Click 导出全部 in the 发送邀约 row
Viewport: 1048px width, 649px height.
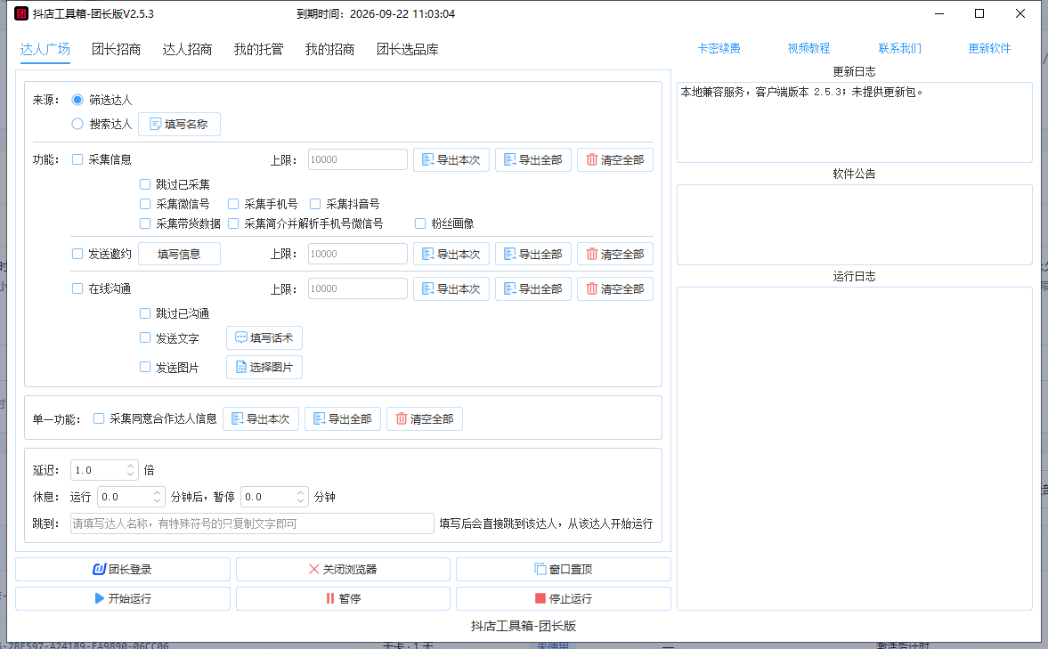pyautogui.click(x=533, y=254)
